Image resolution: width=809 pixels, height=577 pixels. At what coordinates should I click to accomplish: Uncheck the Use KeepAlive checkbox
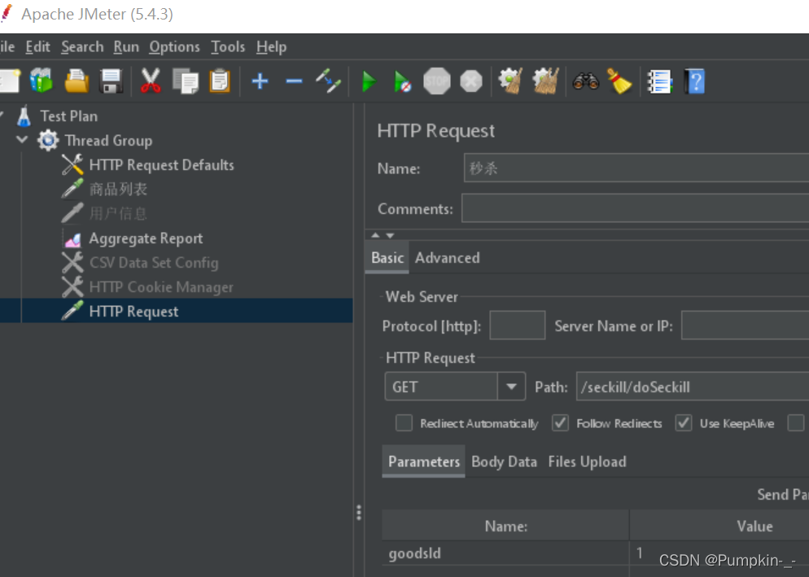pos(684,423)
